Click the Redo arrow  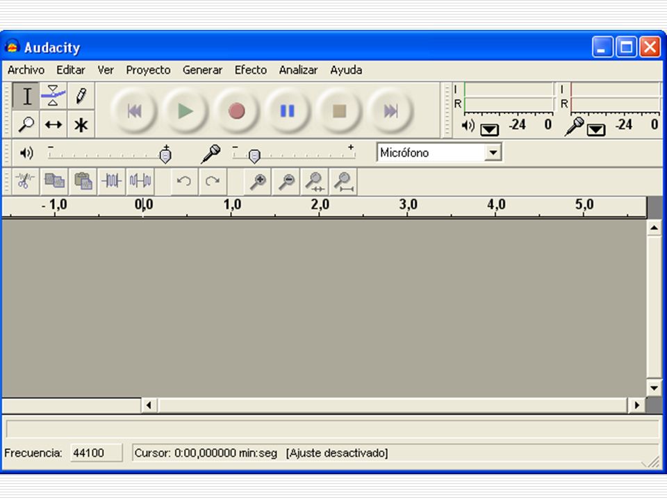pyautogui.click(x=213, y=181)
